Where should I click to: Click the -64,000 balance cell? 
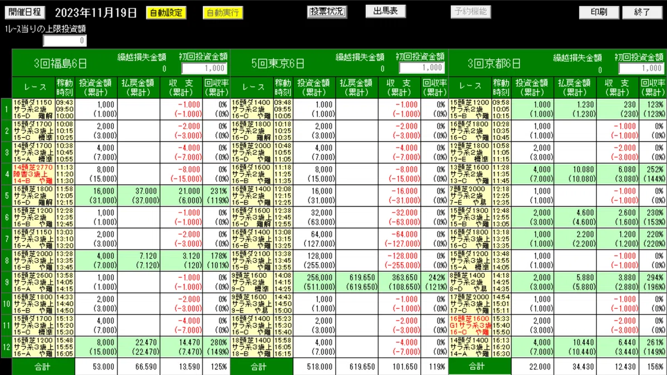pos(399,239)
